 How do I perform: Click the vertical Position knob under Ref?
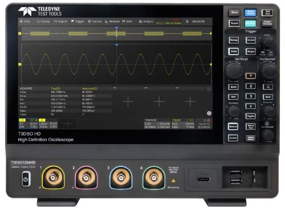pyautogui.click(x=234, y=111)
